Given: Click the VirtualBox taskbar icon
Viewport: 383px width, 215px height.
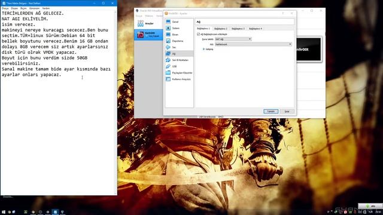Looking at the screenshot, I should pyautogui.click(x=62, y=212).
